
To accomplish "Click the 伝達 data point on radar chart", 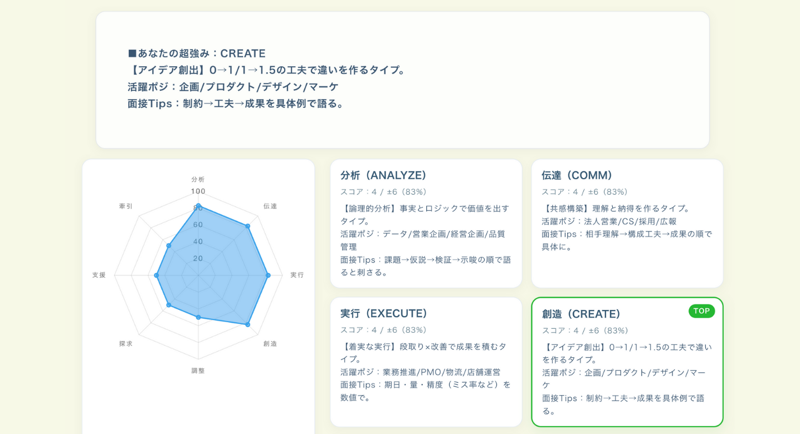I will 248,226.
